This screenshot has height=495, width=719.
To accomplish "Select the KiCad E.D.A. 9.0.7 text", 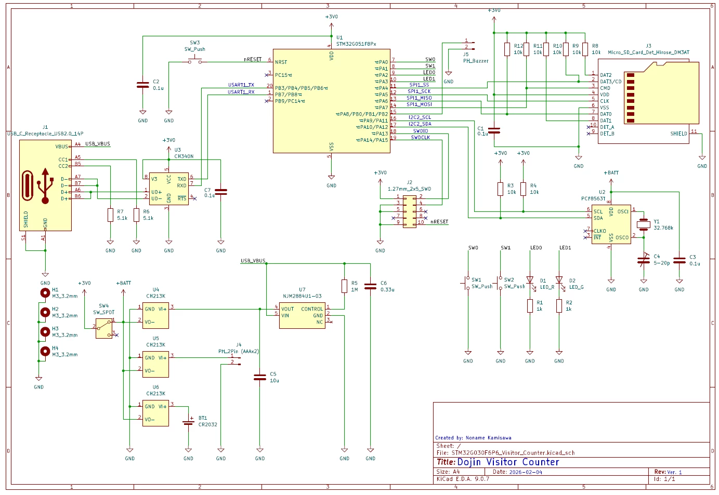I will (463, 479).
